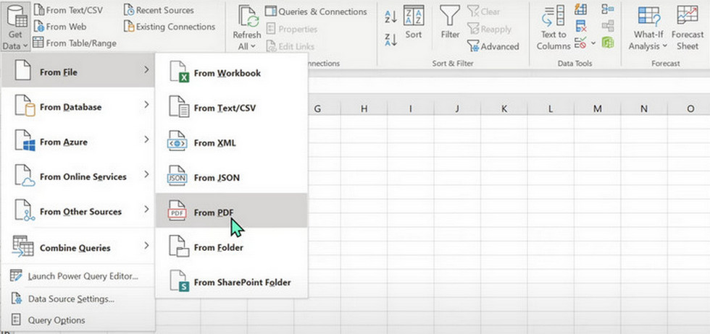Click the Flash Fill icon
710x334 pixels.
pyautogui.click(x=580, y=9)
